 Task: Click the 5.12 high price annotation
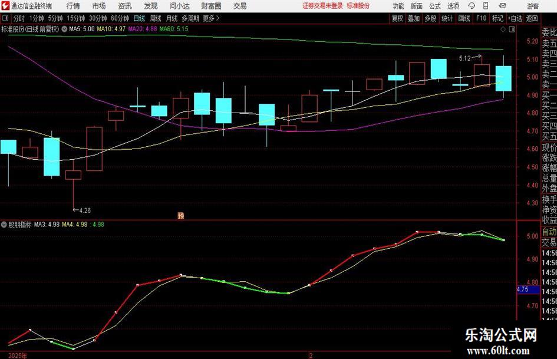[464, 58]
